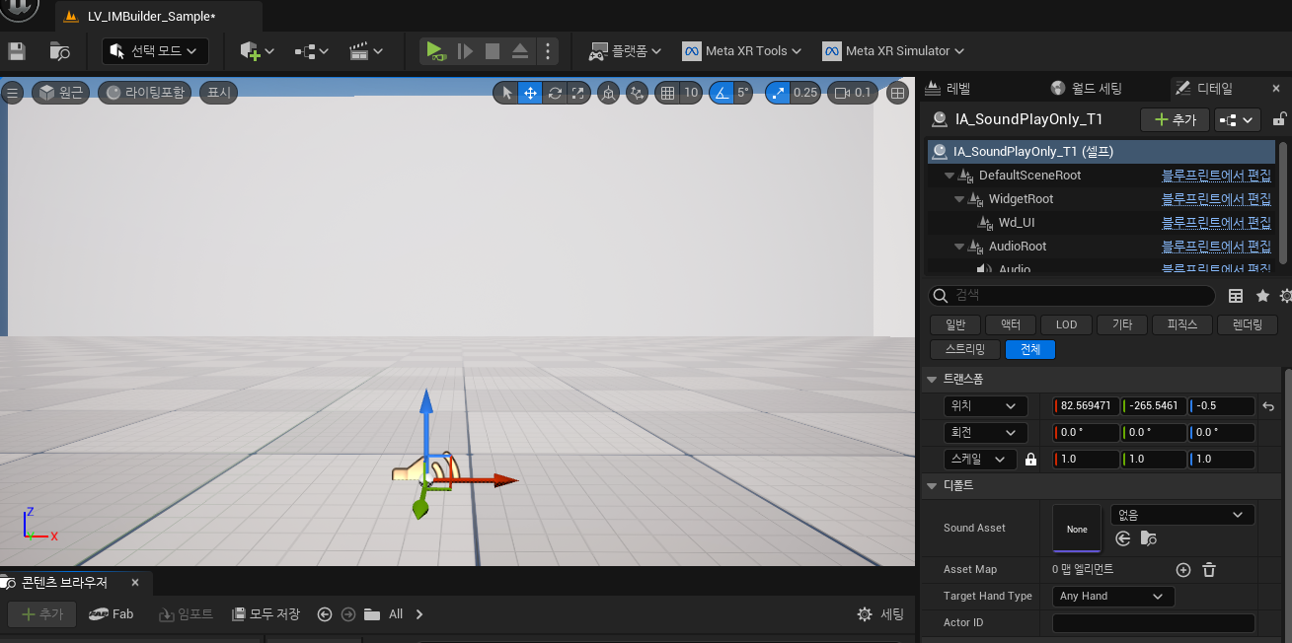Viewport: 1292px width, 643px height.
Task: Collapse the WidgetRoot component tree node
Action: coord(960,199)
